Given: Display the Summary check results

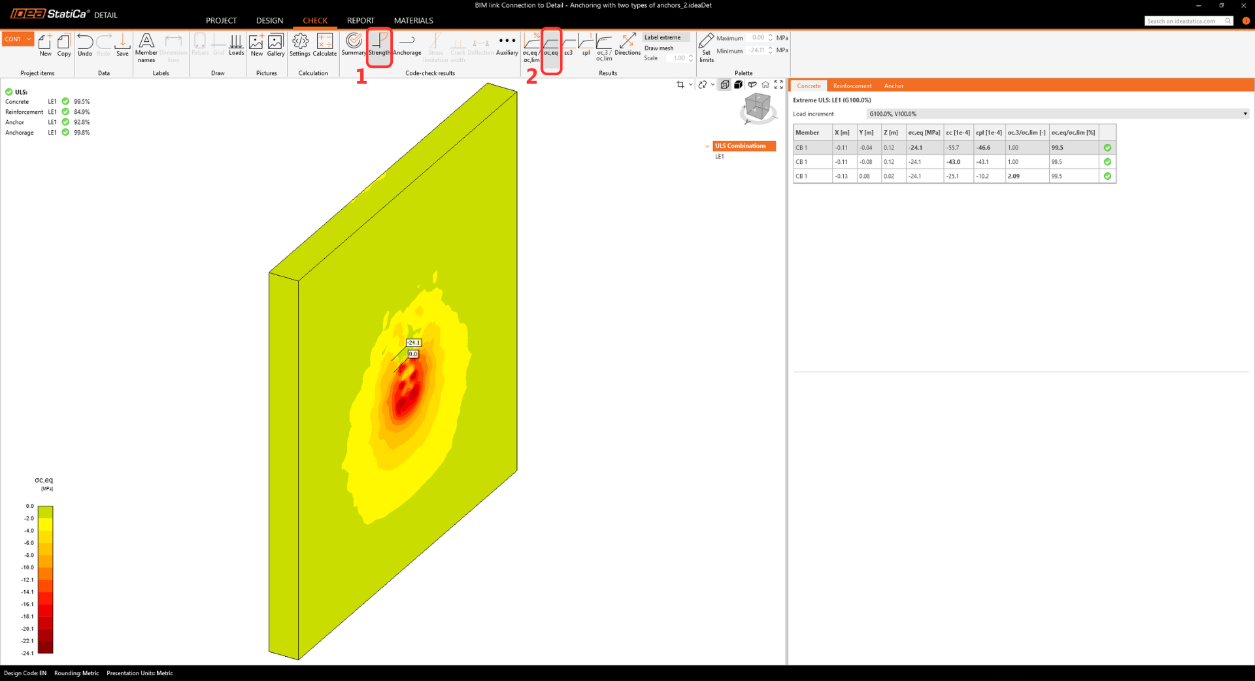Looking at the screenshot, I should 354,45.
